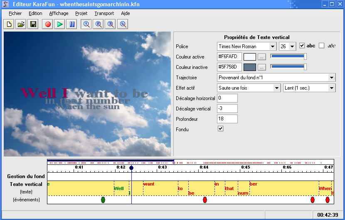
Task: Select zoom level 1 magnifier
Action: 86,24
